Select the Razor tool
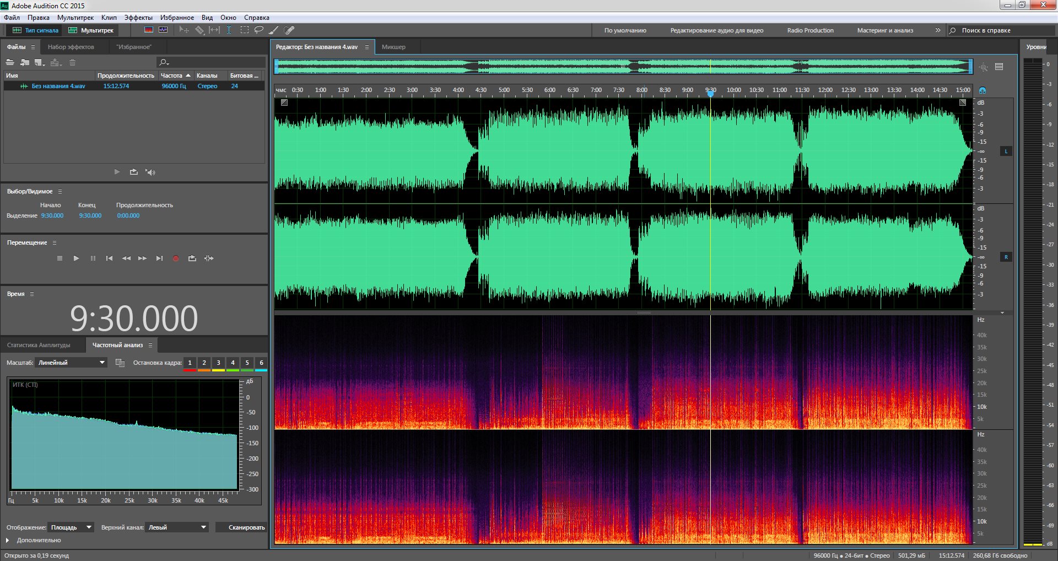Viewport: 1058px width, 561px height. [199, 30]
